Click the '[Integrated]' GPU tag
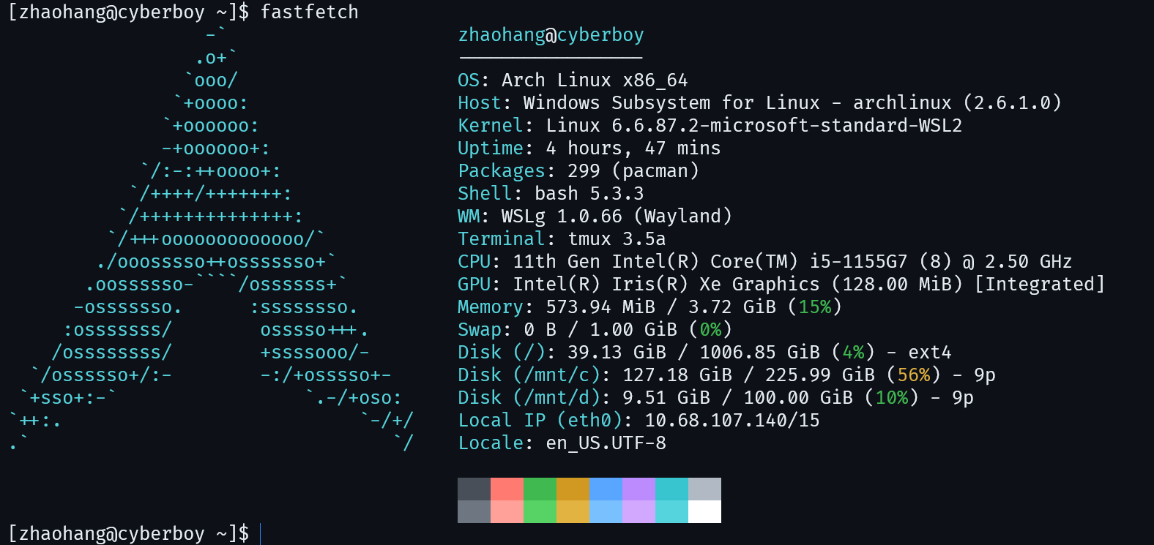Viewport: 1154px width, 545px height. pos(1039,285)
